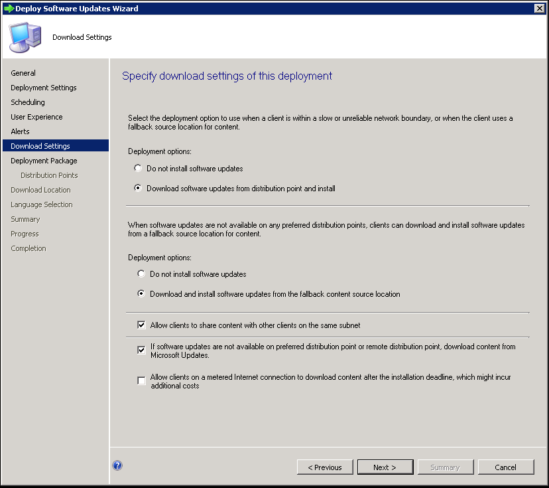Select the Completion step in sidebar
This screenshot has width=549, height=488.
(28, 248)
